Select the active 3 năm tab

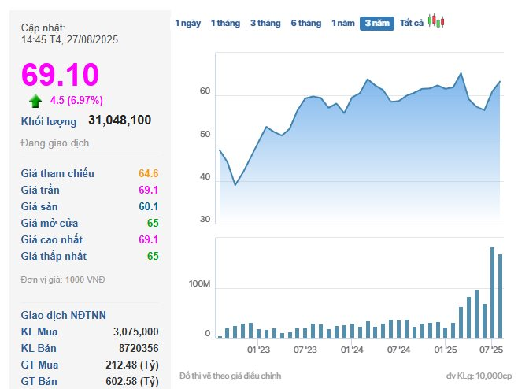377,24
